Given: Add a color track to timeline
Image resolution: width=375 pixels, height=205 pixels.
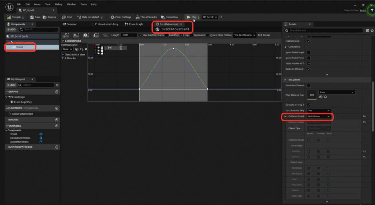Looking at the screenshot, I should click(96, 35).
